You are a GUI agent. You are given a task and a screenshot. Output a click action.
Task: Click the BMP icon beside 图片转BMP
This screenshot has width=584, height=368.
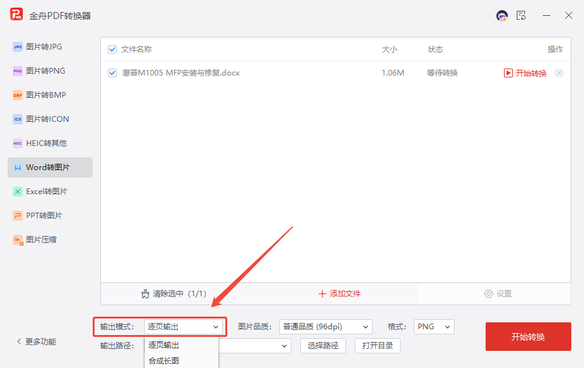pos(18,95)
